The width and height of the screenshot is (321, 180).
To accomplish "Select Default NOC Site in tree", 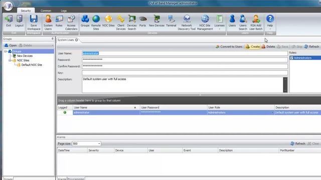I will [32, 64].
